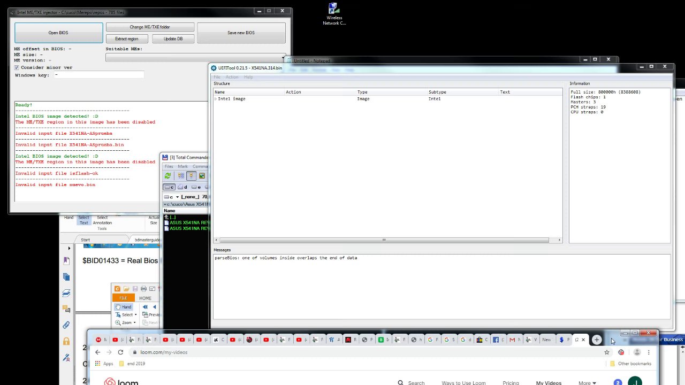Expand the Intel image tree node
The image size is (685, 385).
[x=216, y=99]
